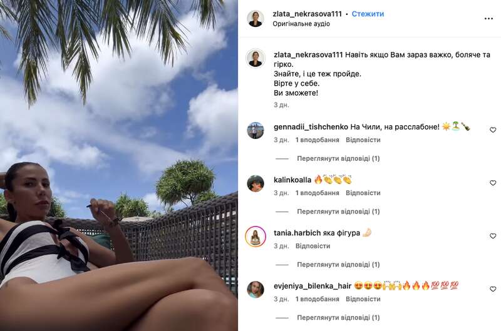Expand replies under kalinkoalla's comment
This screenshot has height=331, width=501.
pos(338,211)
